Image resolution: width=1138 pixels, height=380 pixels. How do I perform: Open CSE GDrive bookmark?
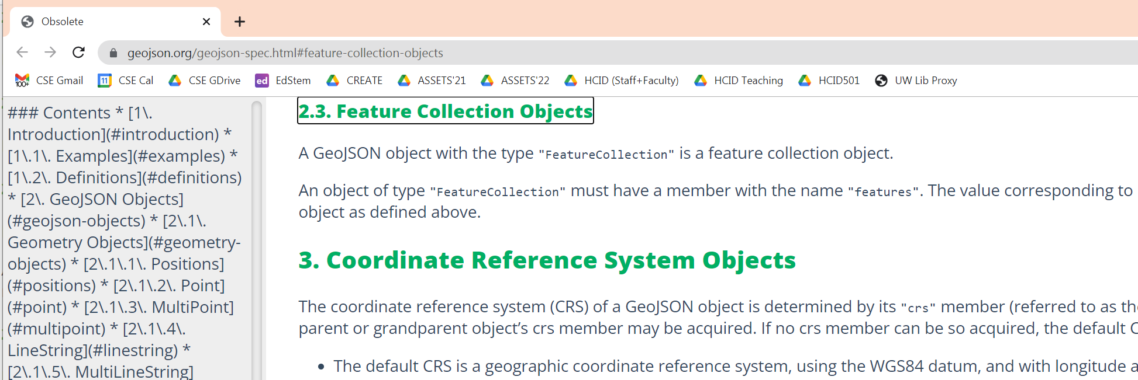[x=204, y=81]
